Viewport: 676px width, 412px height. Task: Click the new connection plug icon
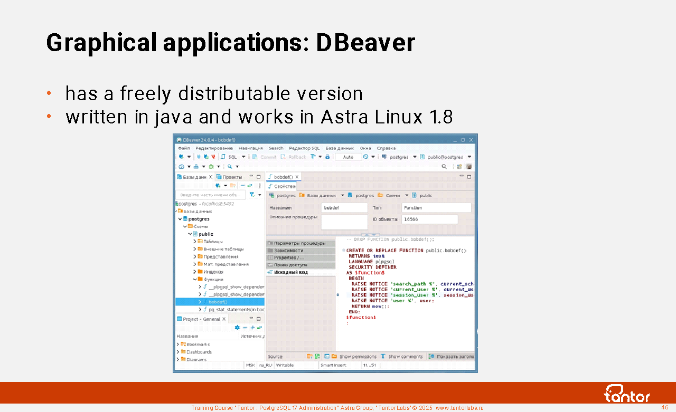(181, 157)
